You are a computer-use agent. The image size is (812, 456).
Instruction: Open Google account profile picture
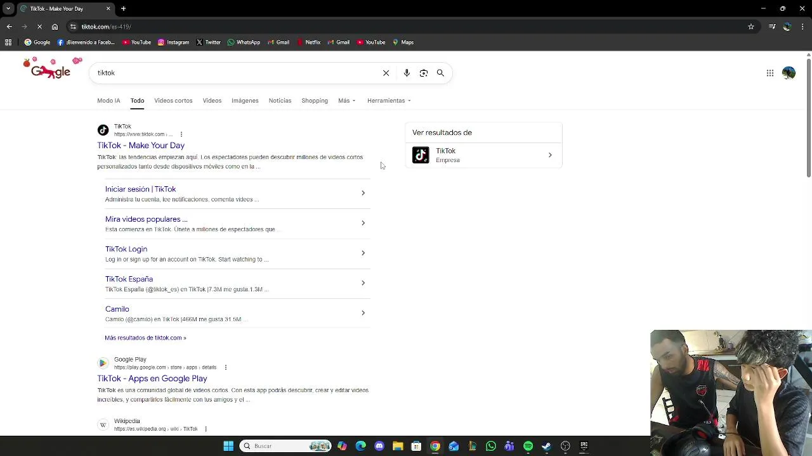point(789,73)
